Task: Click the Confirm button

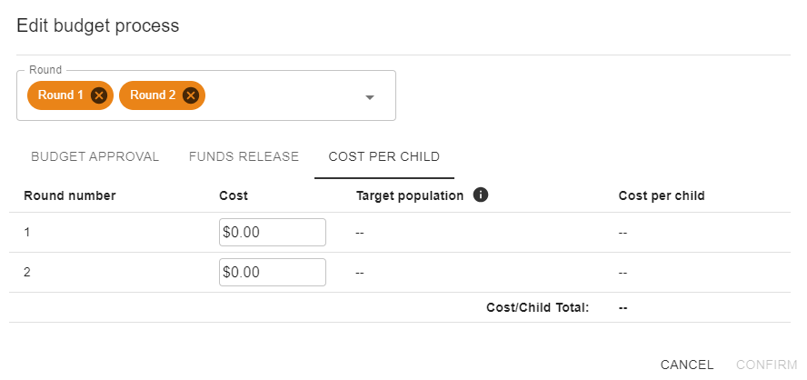Action: pyautogui.click(x=766, y=365)
